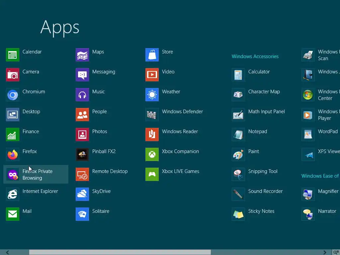Screen dimensions: 340x255
Task: Open the Magnifier icon
Action: pyautogui.click(x=308, y=195)
